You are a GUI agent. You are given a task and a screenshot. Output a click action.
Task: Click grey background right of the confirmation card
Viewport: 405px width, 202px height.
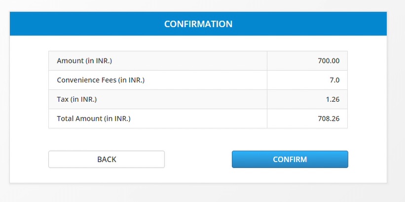tap(396, 98)
